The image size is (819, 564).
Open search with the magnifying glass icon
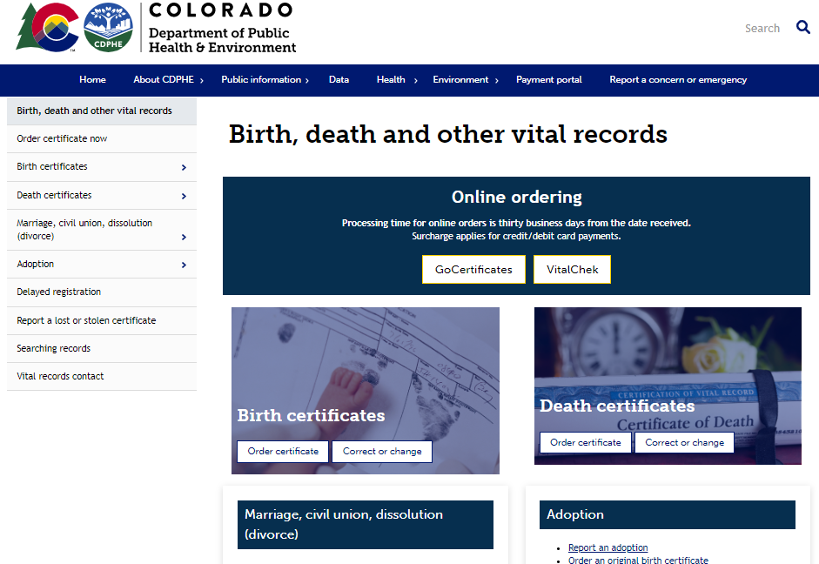pos(802,27)
